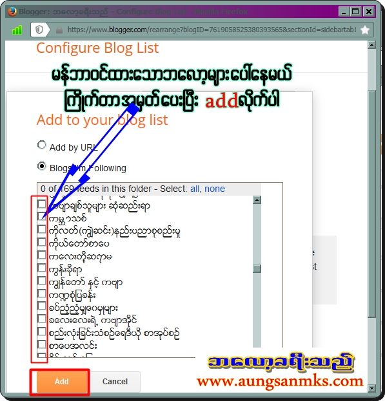Click the 'Add by URL' label text
Image resolution: width=385 pixels, height=401 pixels.
click(x=74, y=147)
